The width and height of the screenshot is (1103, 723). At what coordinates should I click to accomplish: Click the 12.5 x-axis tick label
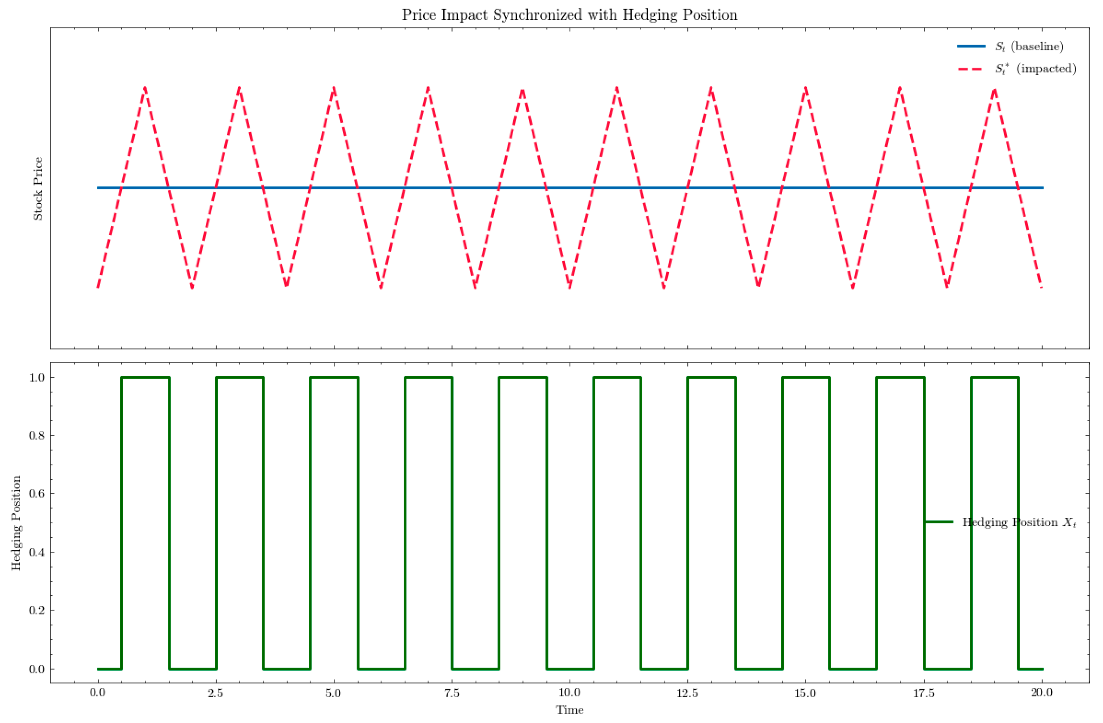tap(687, 693)
